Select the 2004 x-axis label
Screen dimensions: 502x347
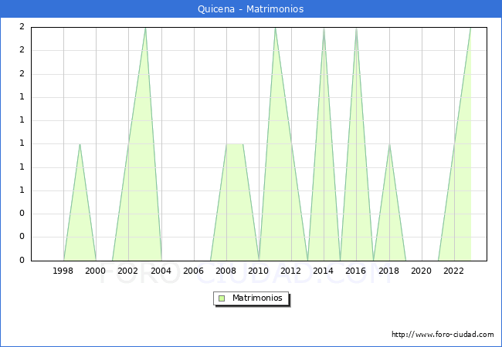(x=161, y=271)
